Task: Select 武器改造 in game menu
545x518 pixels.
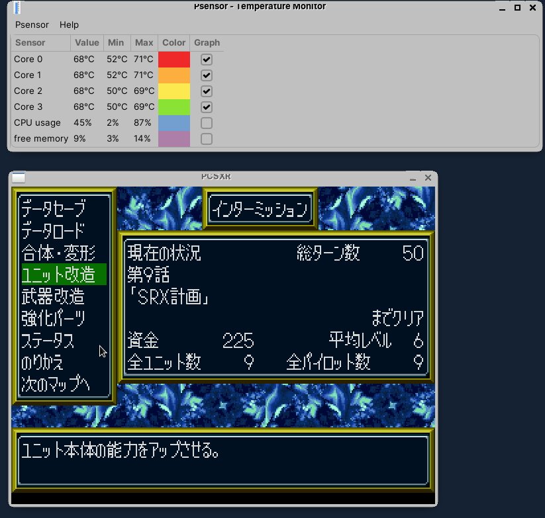Action: point(53,296)
